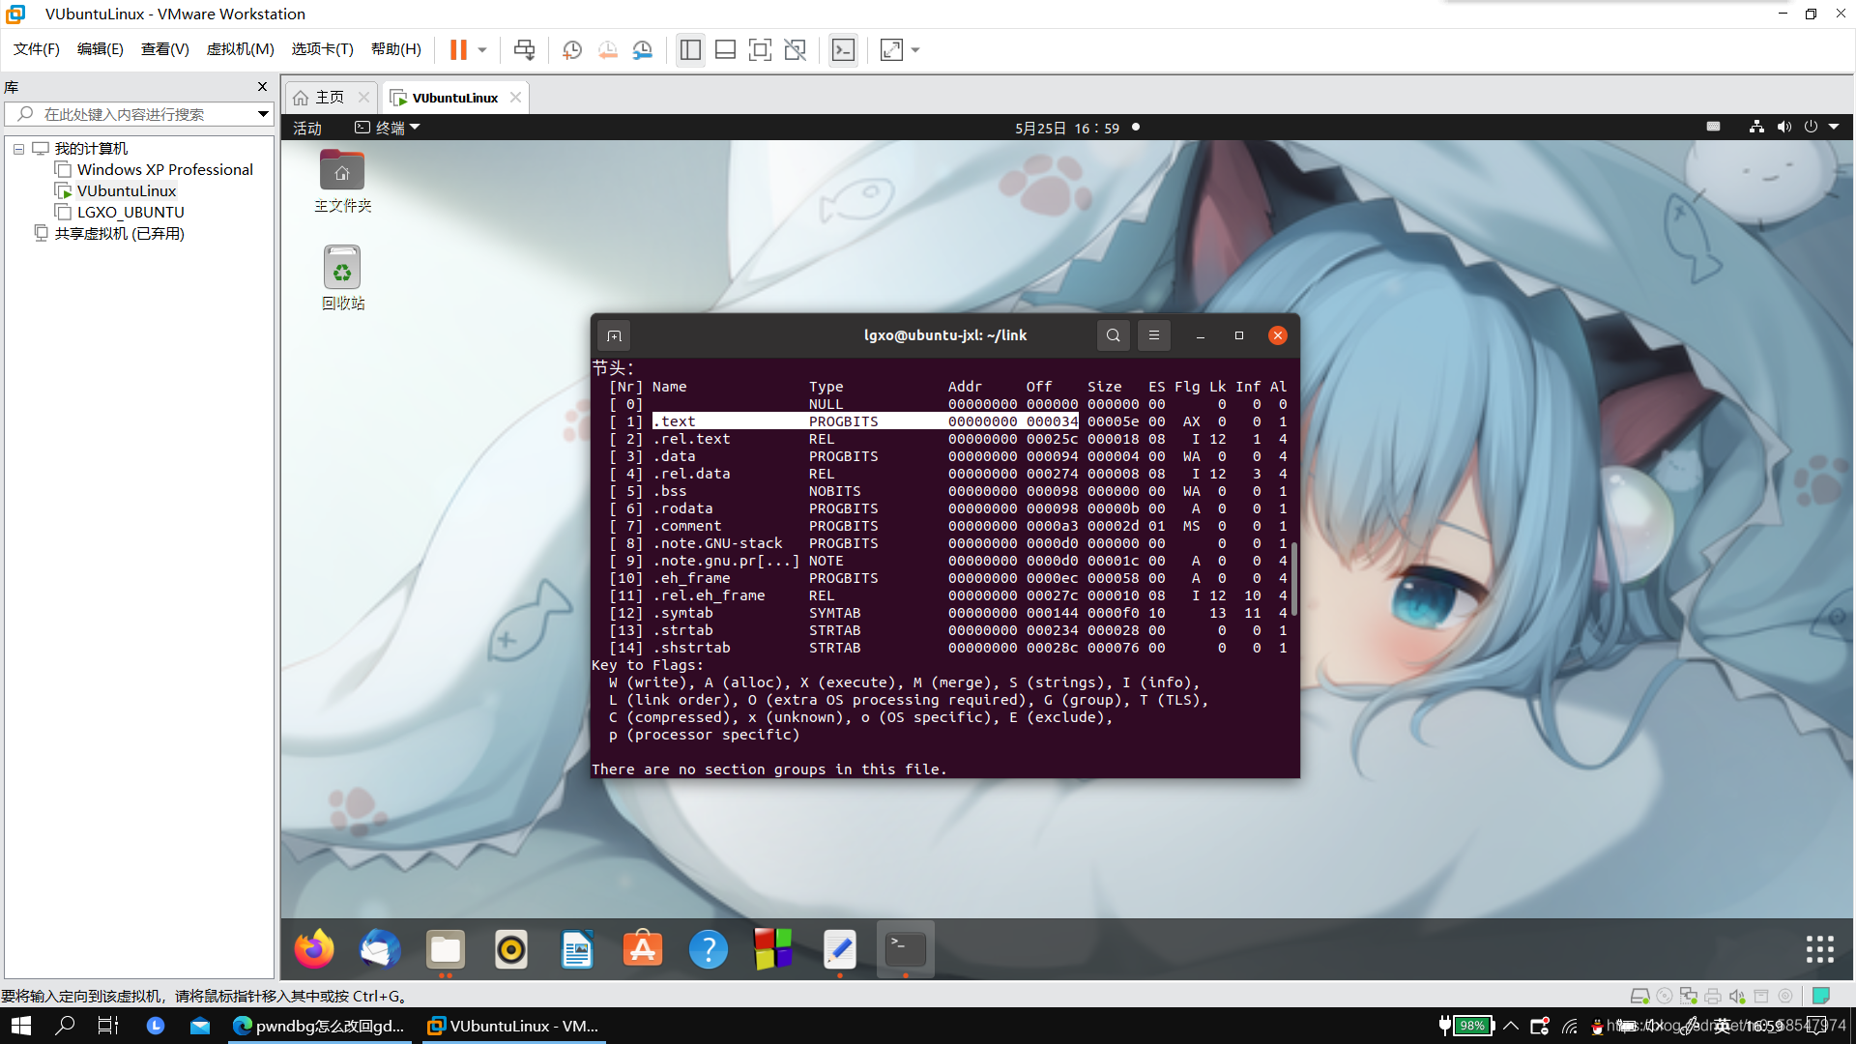Send Ctrl+Alt+Del to the virtual machine
This screenshot has height=1044, width=1856.
click(524, 50)
